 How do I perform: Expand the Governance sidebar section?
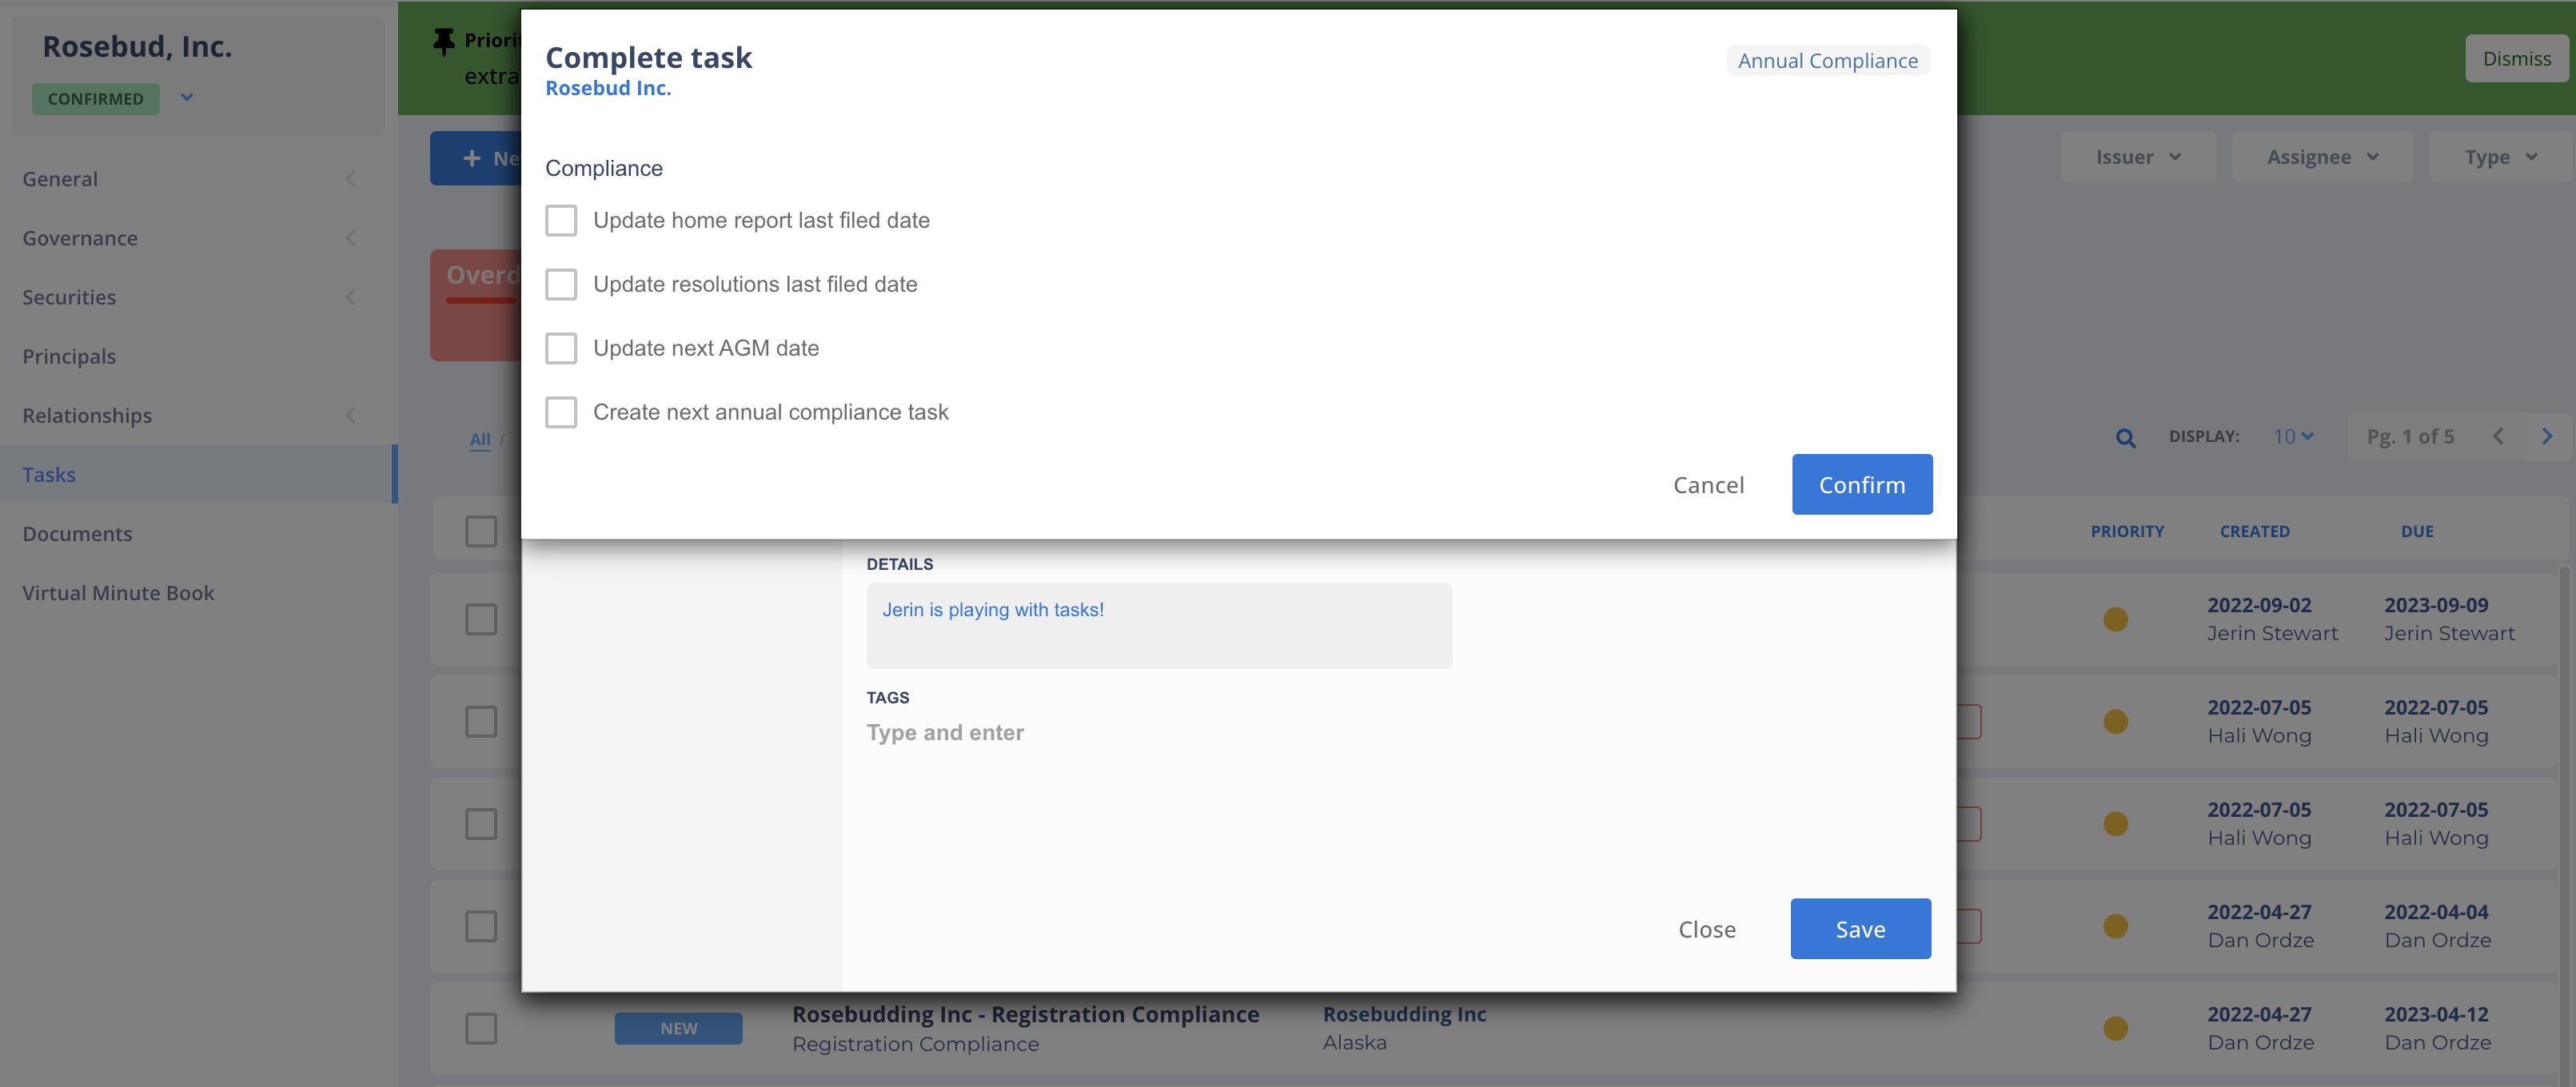[x=350, y=238]
